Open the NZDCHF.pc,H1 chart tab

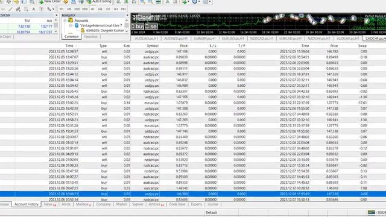pyautogui.click(x=319, y=39)
